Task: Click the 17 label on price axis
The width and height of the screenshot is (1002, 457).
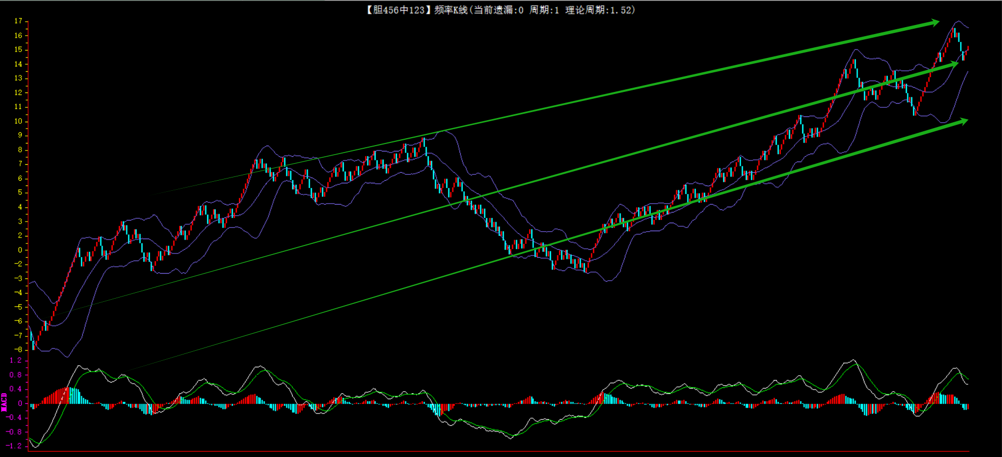Action: [x=18, y=21]
